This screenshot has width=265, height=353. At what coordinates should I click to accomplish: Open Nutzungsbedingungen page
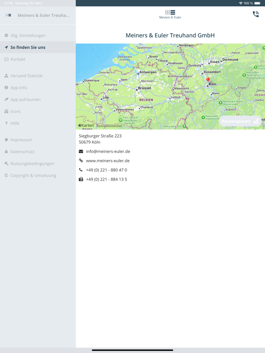tap(38, 164)
